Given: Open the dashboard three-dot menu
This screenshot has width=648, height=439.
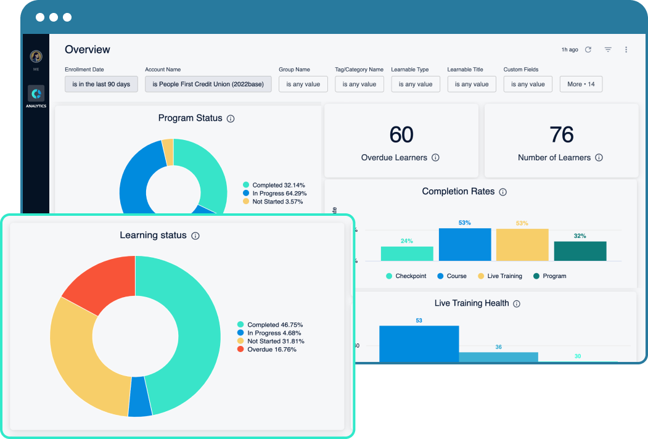Looking at the screenshot, I should tap(626, 49).
